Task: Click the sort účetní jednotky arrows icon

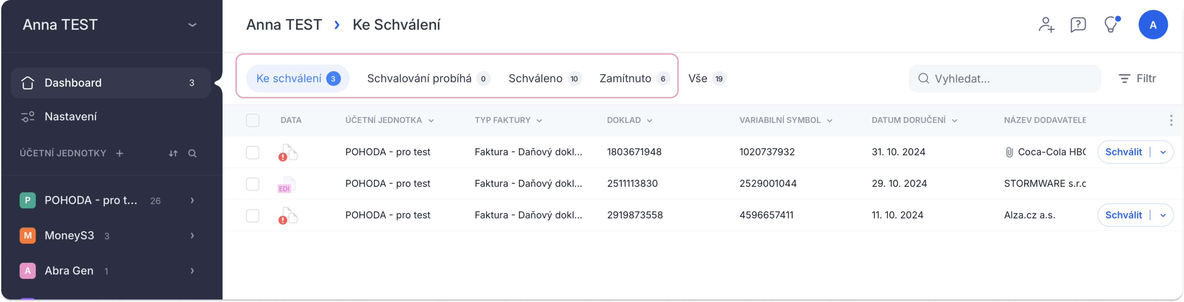Action: 173,153
